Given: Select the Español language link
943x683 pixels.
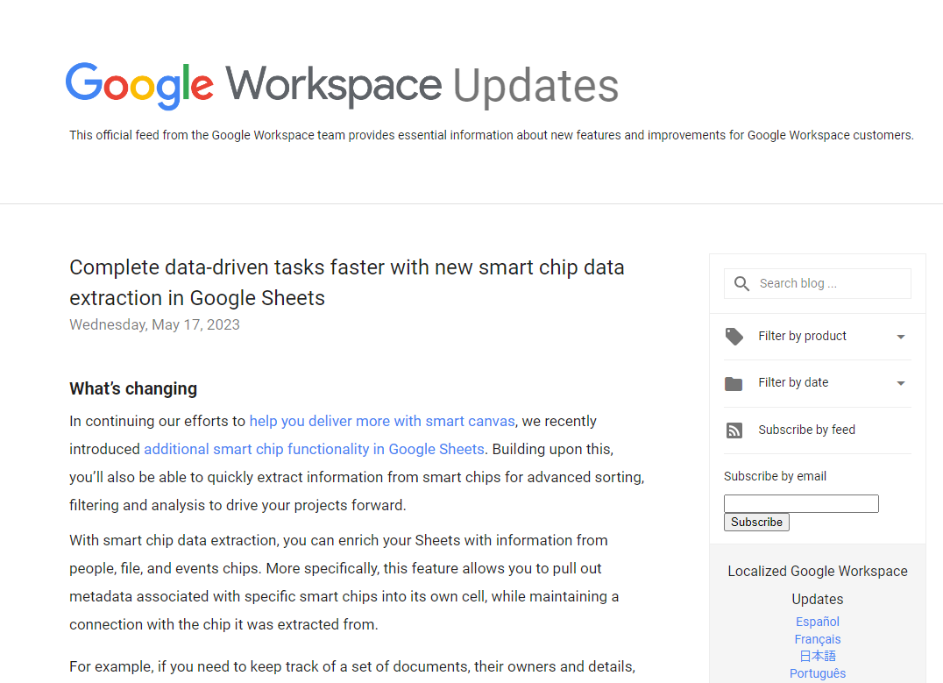Looking at the screenshot, I should (x=817, y=622).
